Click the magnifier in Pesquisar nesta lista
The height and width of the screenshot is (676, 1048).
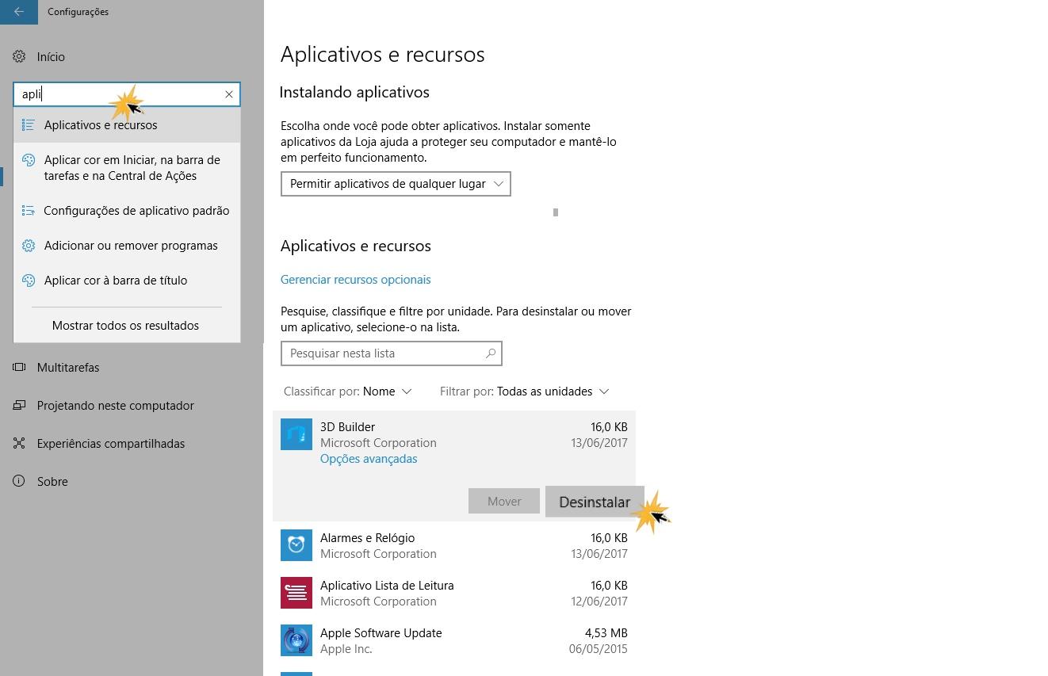point(491,353)
